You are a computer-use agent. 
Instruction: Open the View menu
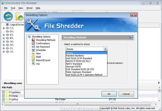pyautogui.click(x=21, y=8)
